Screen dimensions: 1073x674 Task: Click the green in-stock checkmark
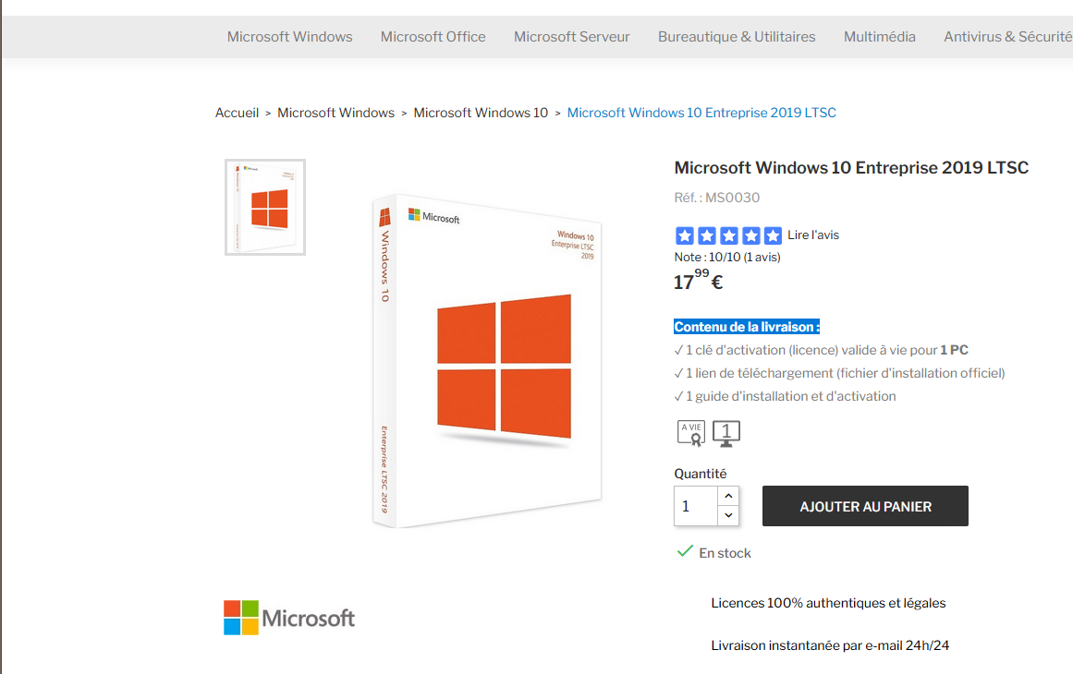[685, 551]
